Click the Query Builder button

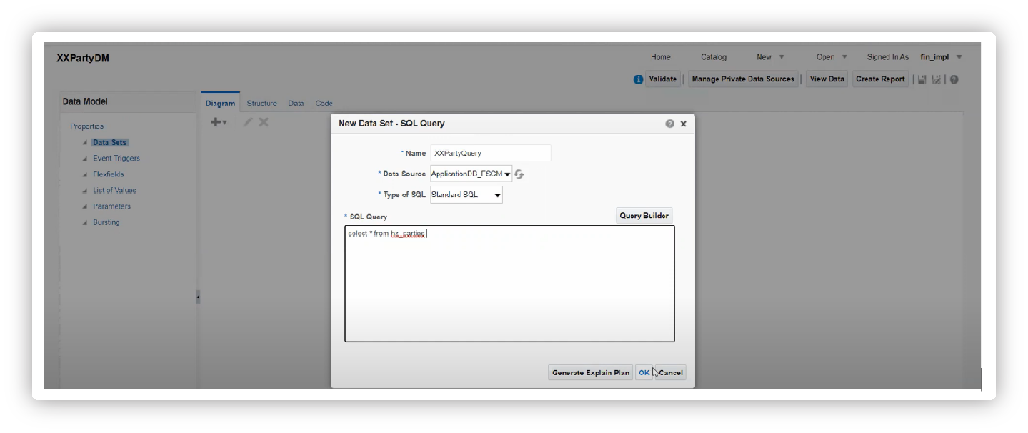(643, 215)
